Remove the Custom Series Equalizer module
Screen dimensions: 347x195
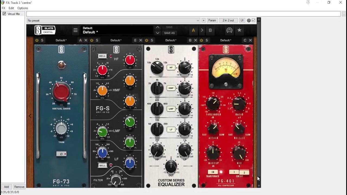point(195,40)
